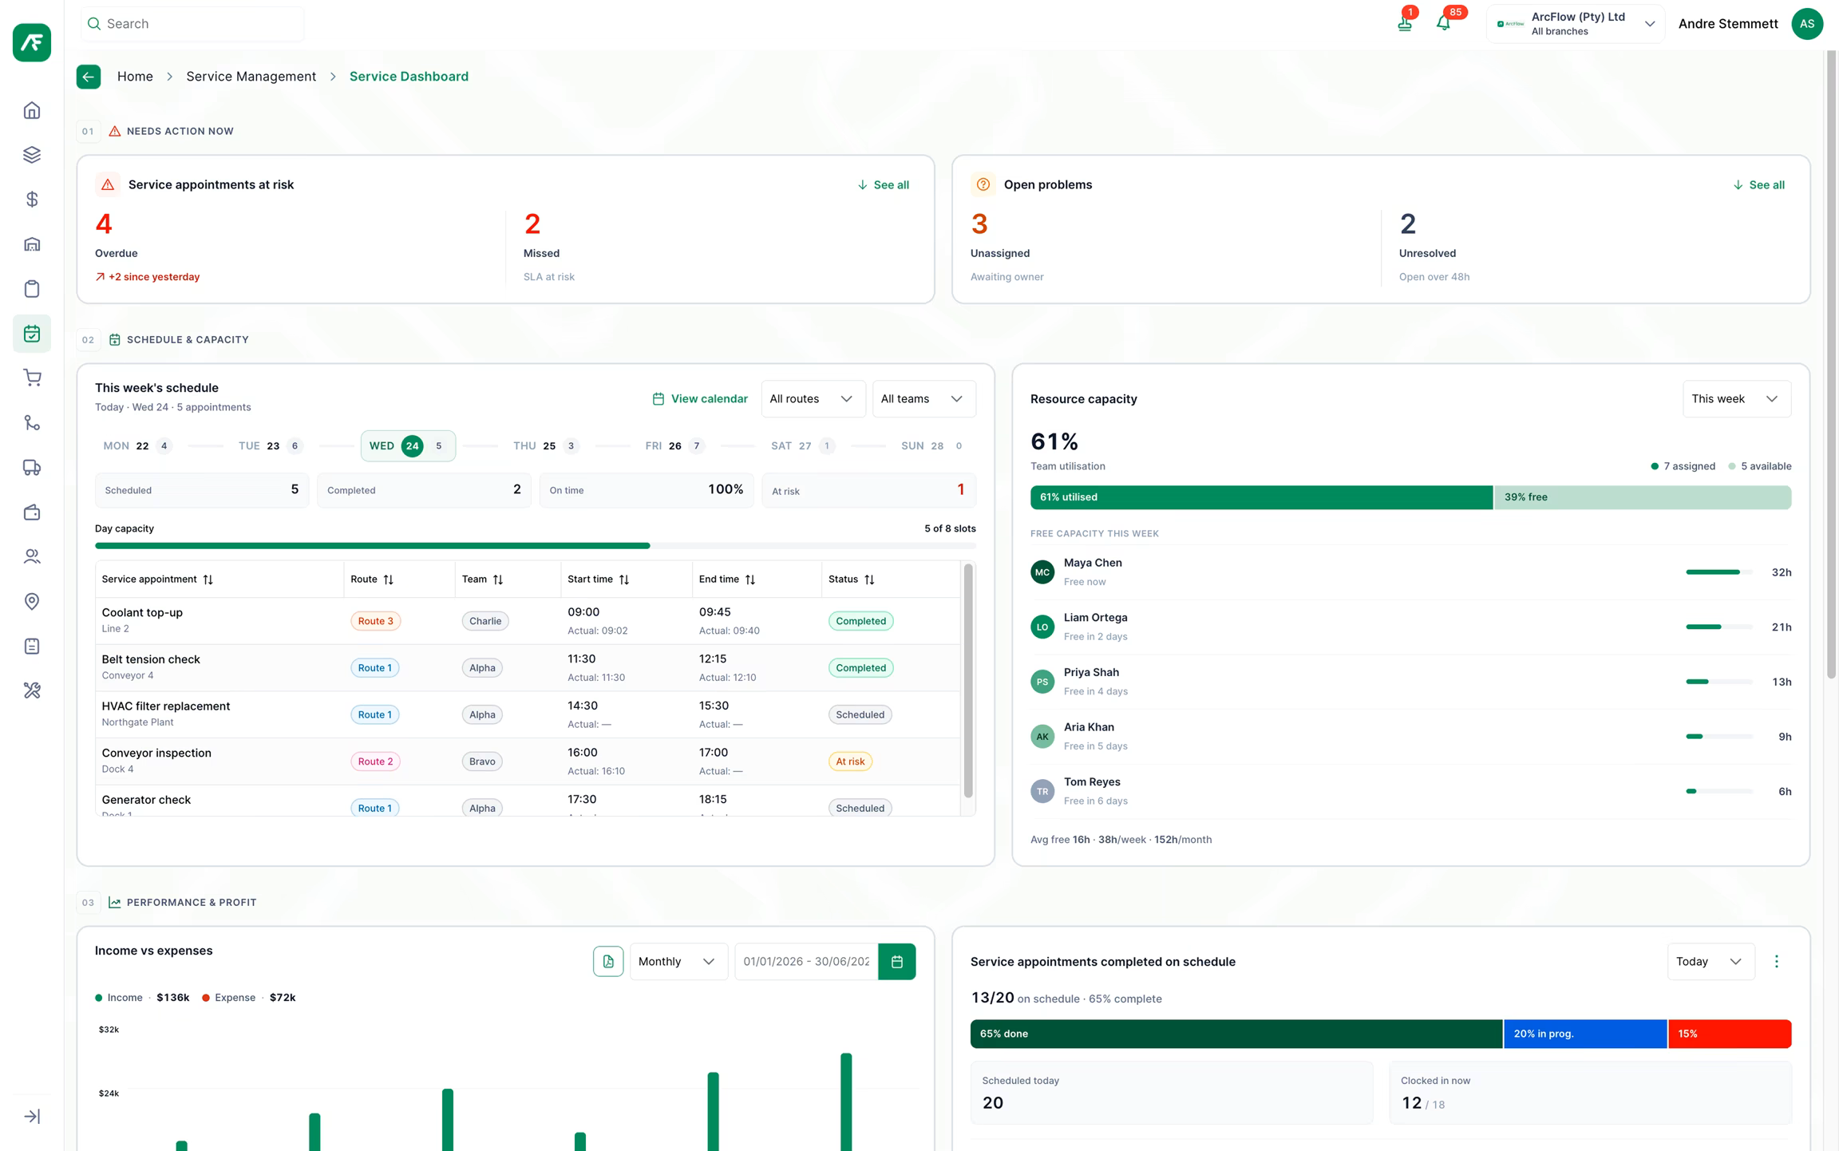Expand the sidebar with the arrow icon
1839x1151 pixels.
click(32, 1117)
